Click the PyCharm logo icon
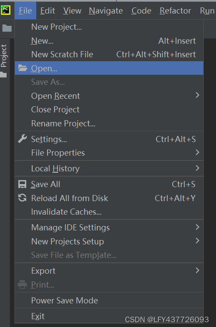Viewport: 216px width, 327px height. pos(5,10)
